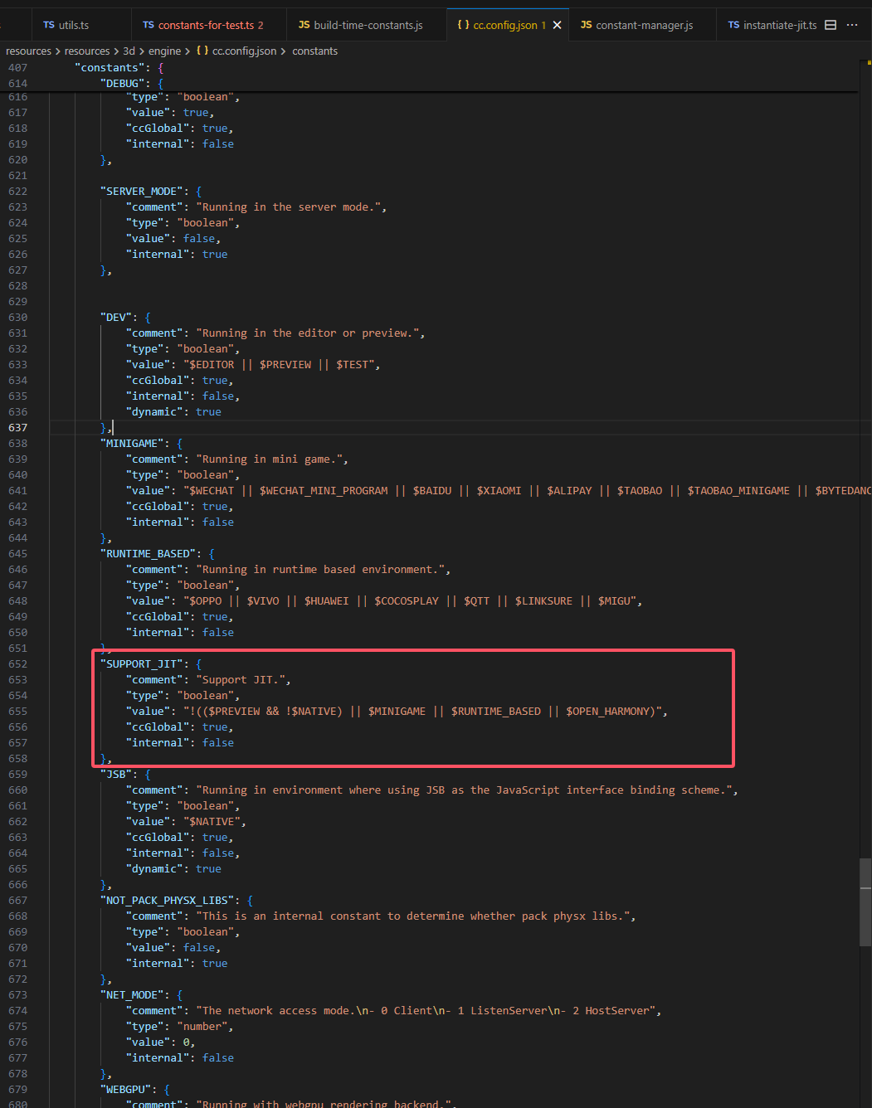Close the cc.config.json tab
Viewport: 872px width, 1108px height.
coord(557,25)
